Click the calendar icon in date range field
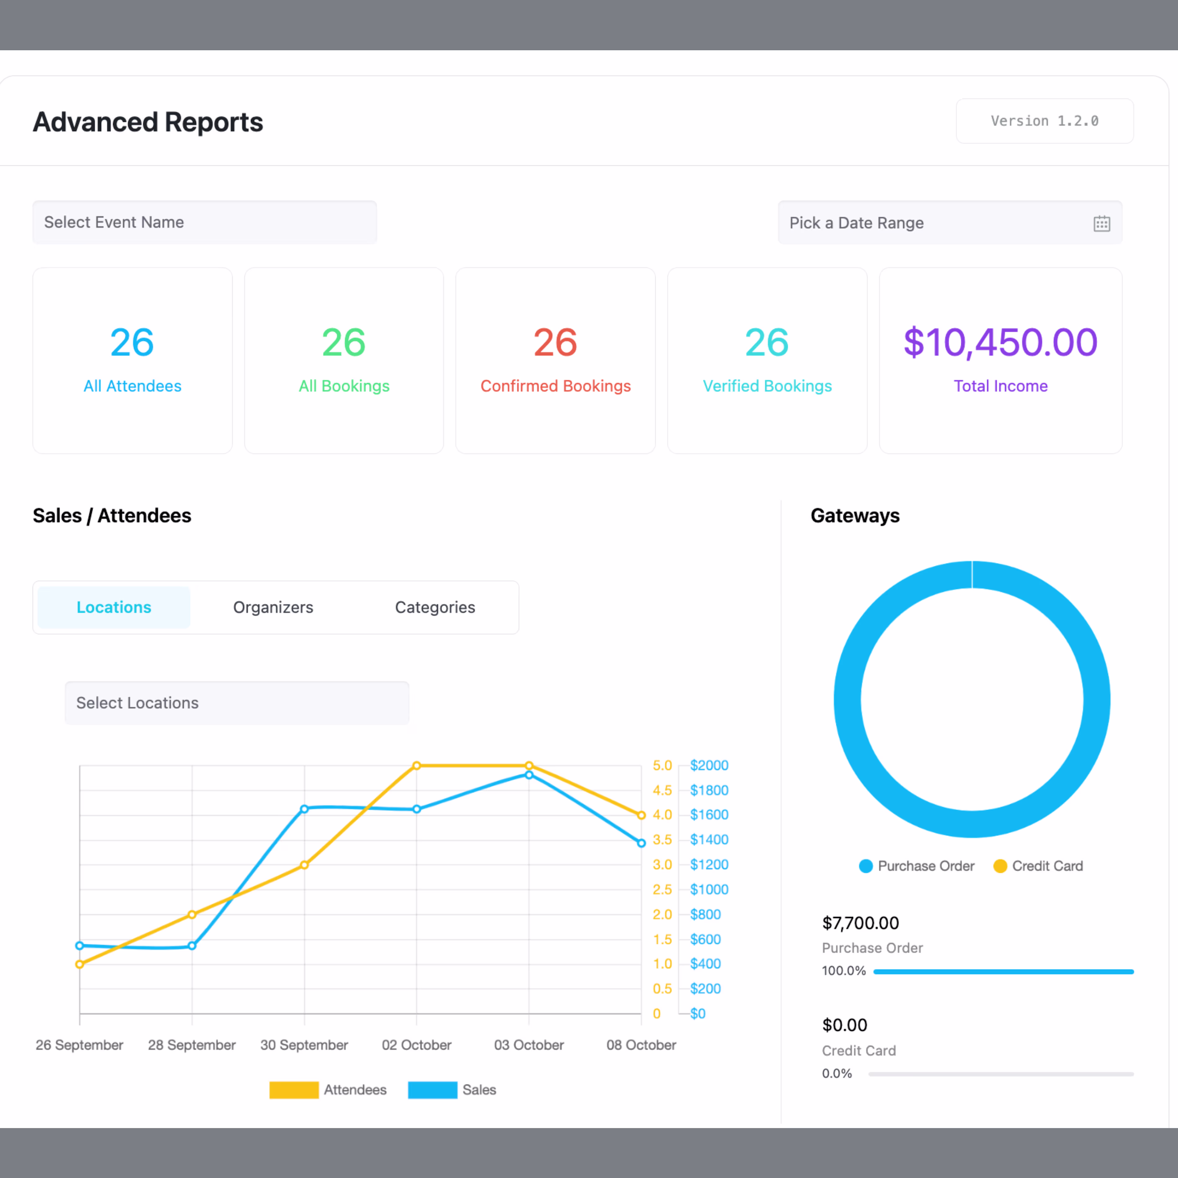 (1101, 223)
